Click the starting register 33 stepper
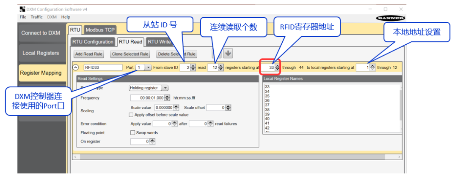 [x=277, y=67]
